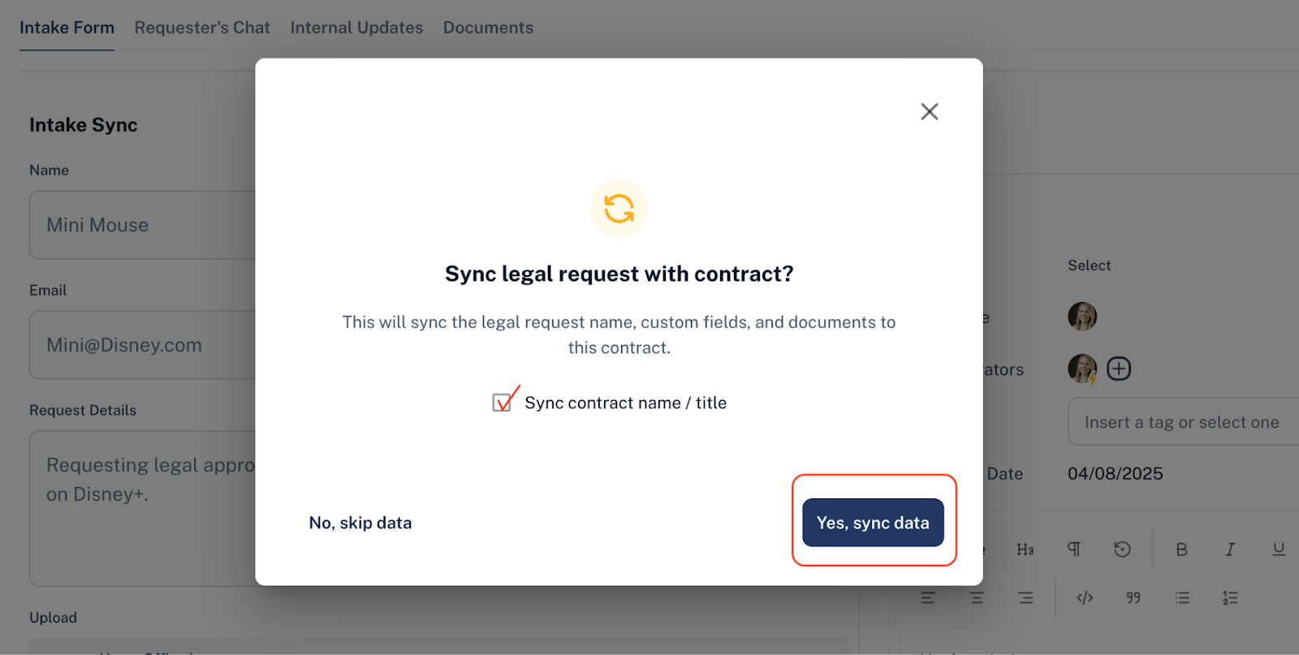Open Requester's Chat tab

(202, 28)
